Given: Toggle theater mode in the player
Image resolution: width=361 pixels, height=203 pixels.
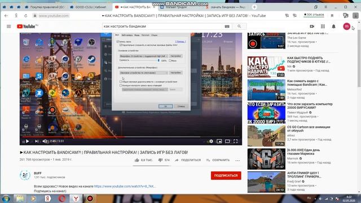Looking at the screenshot, I should [x=227, y=142].
